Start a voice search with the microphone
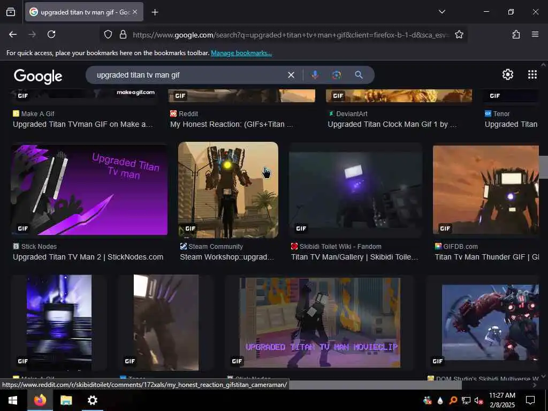Screen dimensions: 548x411 point(315,75)
